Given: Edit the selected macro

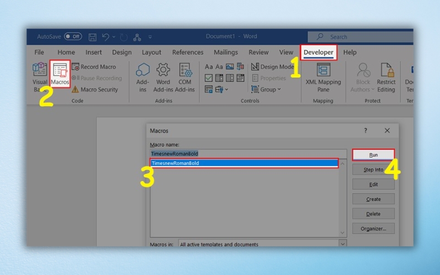Looking at the screenshot, I should pyautogui.click(x=373, y=184).
